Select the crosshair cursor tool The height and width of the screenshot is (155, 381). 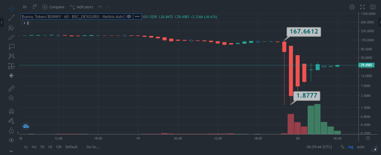[x=11, y=8]
